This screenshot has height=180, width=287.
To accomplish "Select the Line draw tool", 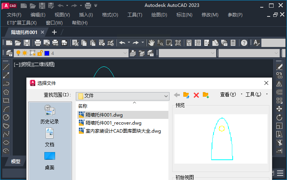I will coord(6,67).
